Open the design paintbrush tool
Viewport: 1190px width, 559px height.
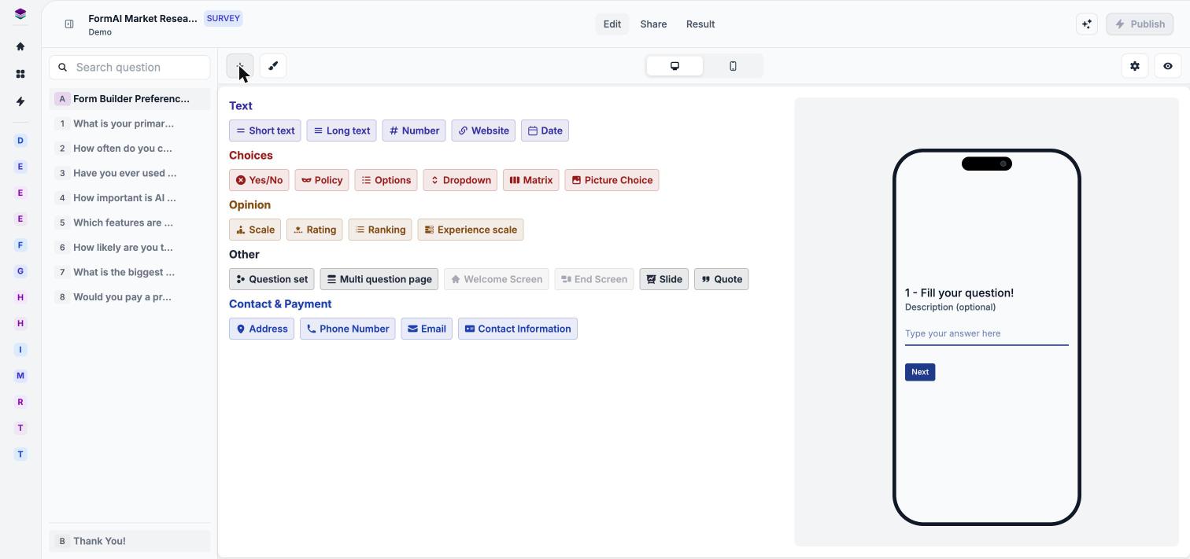point(273,66)
